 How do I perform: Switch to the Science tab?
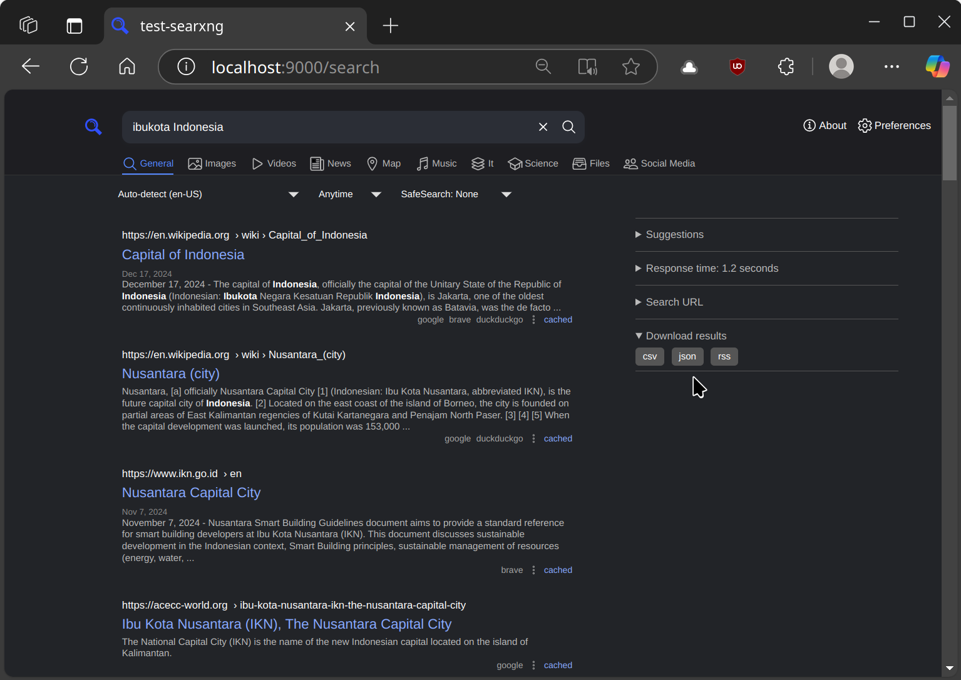tap(533, 164)
